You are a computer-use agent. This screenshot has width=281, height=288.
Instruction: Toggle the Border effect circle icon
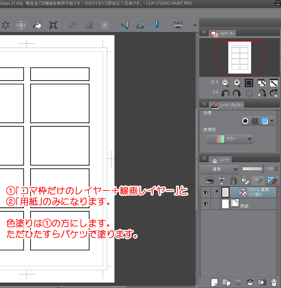245,121
